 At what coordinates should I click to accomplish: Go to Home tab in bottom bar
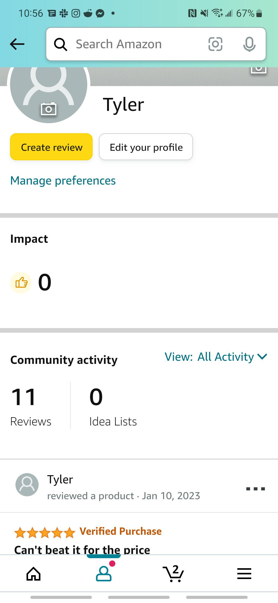34,574
